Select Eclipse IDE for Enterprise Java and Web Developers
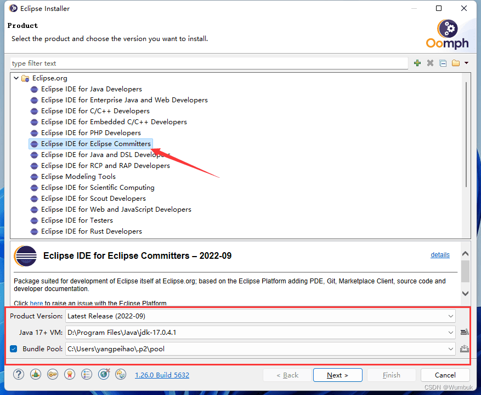Image resolution: width=481 pixels, height=395 pixels. tap(125, 100)
